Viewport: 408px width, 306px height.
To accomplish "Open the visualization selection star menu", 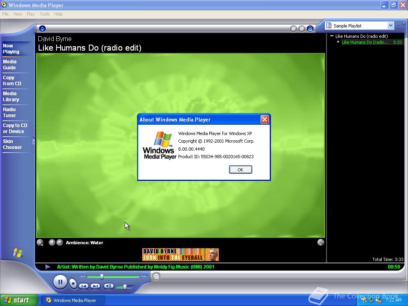I will coord(40,243).
